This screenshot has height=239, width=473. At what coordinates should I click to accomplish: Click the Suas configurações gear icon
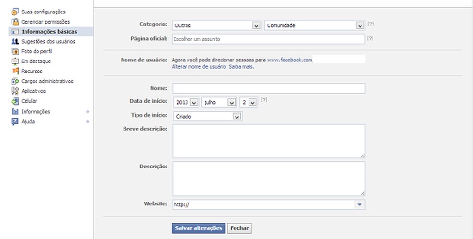click(x=15, y=12)
